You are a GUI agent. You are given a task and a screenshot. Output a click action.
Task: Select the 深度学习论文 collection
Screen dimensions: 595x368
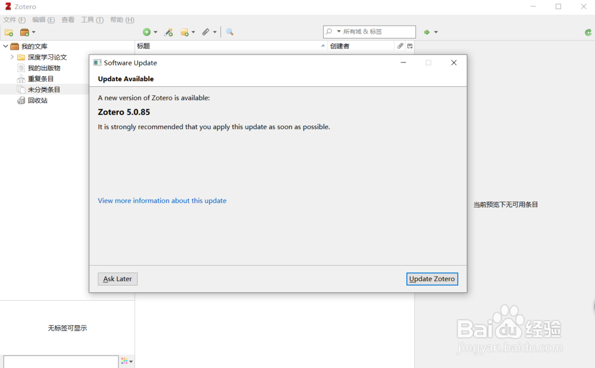47,57
